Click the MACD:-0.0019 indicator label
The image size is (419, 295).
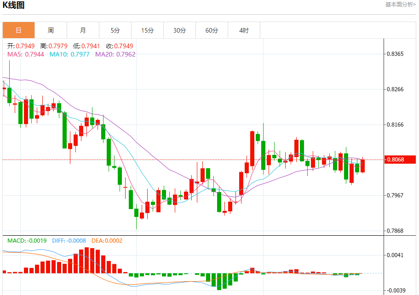coord(27,240)
